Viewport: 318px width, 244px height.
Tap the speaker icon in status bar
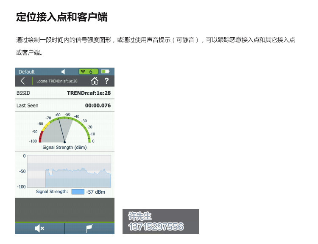click(x=63, y=71)
